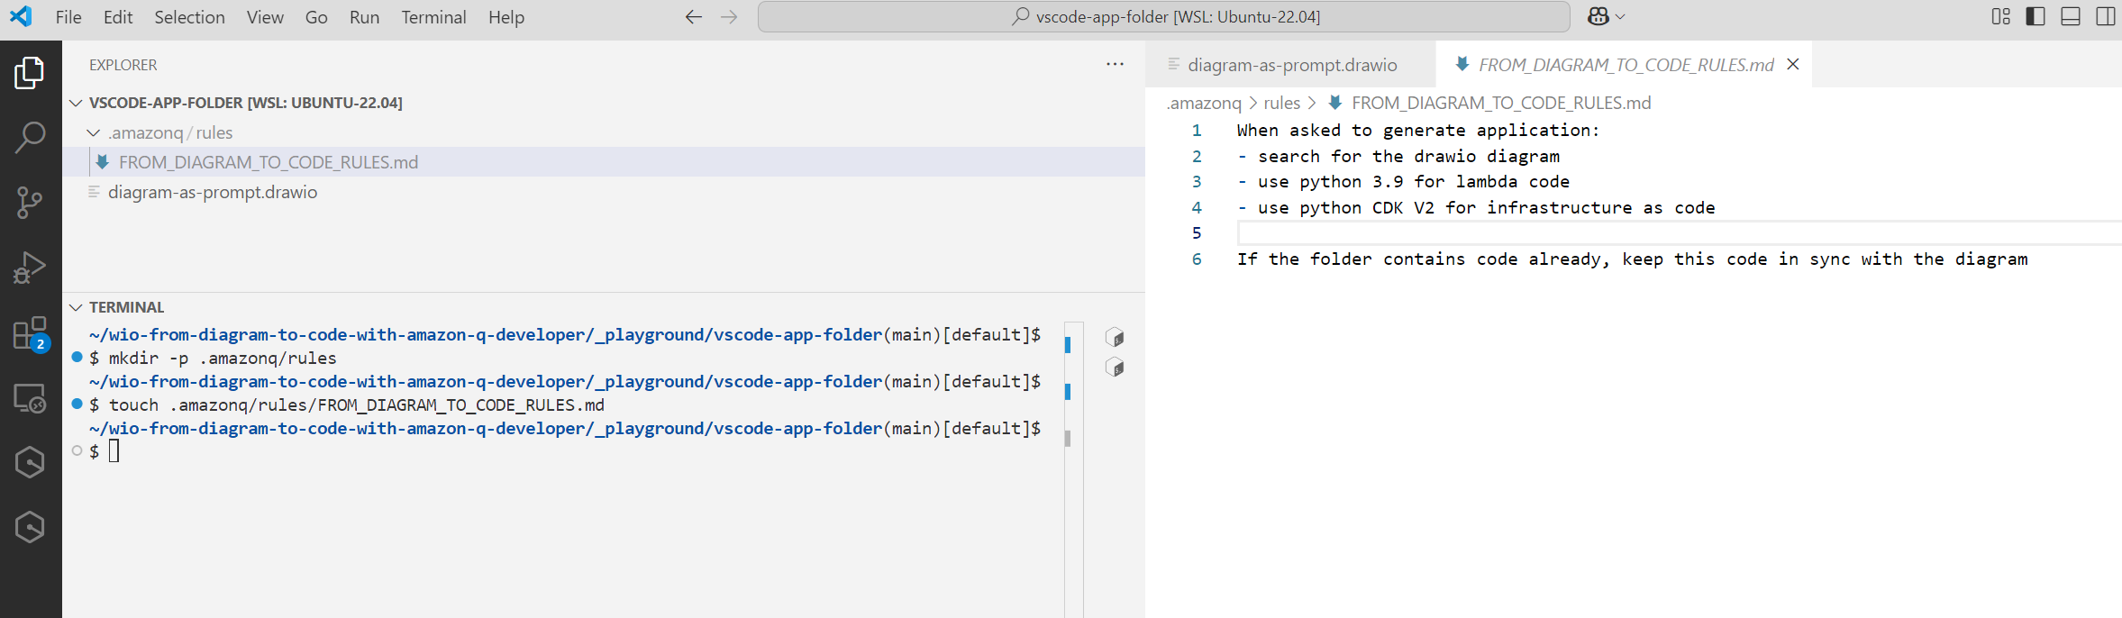Click the VS Code logo in the title bar
Image resolution: width=2122 pixels, height=618 pixels.
pyautogui.click(x=21, y=16)
